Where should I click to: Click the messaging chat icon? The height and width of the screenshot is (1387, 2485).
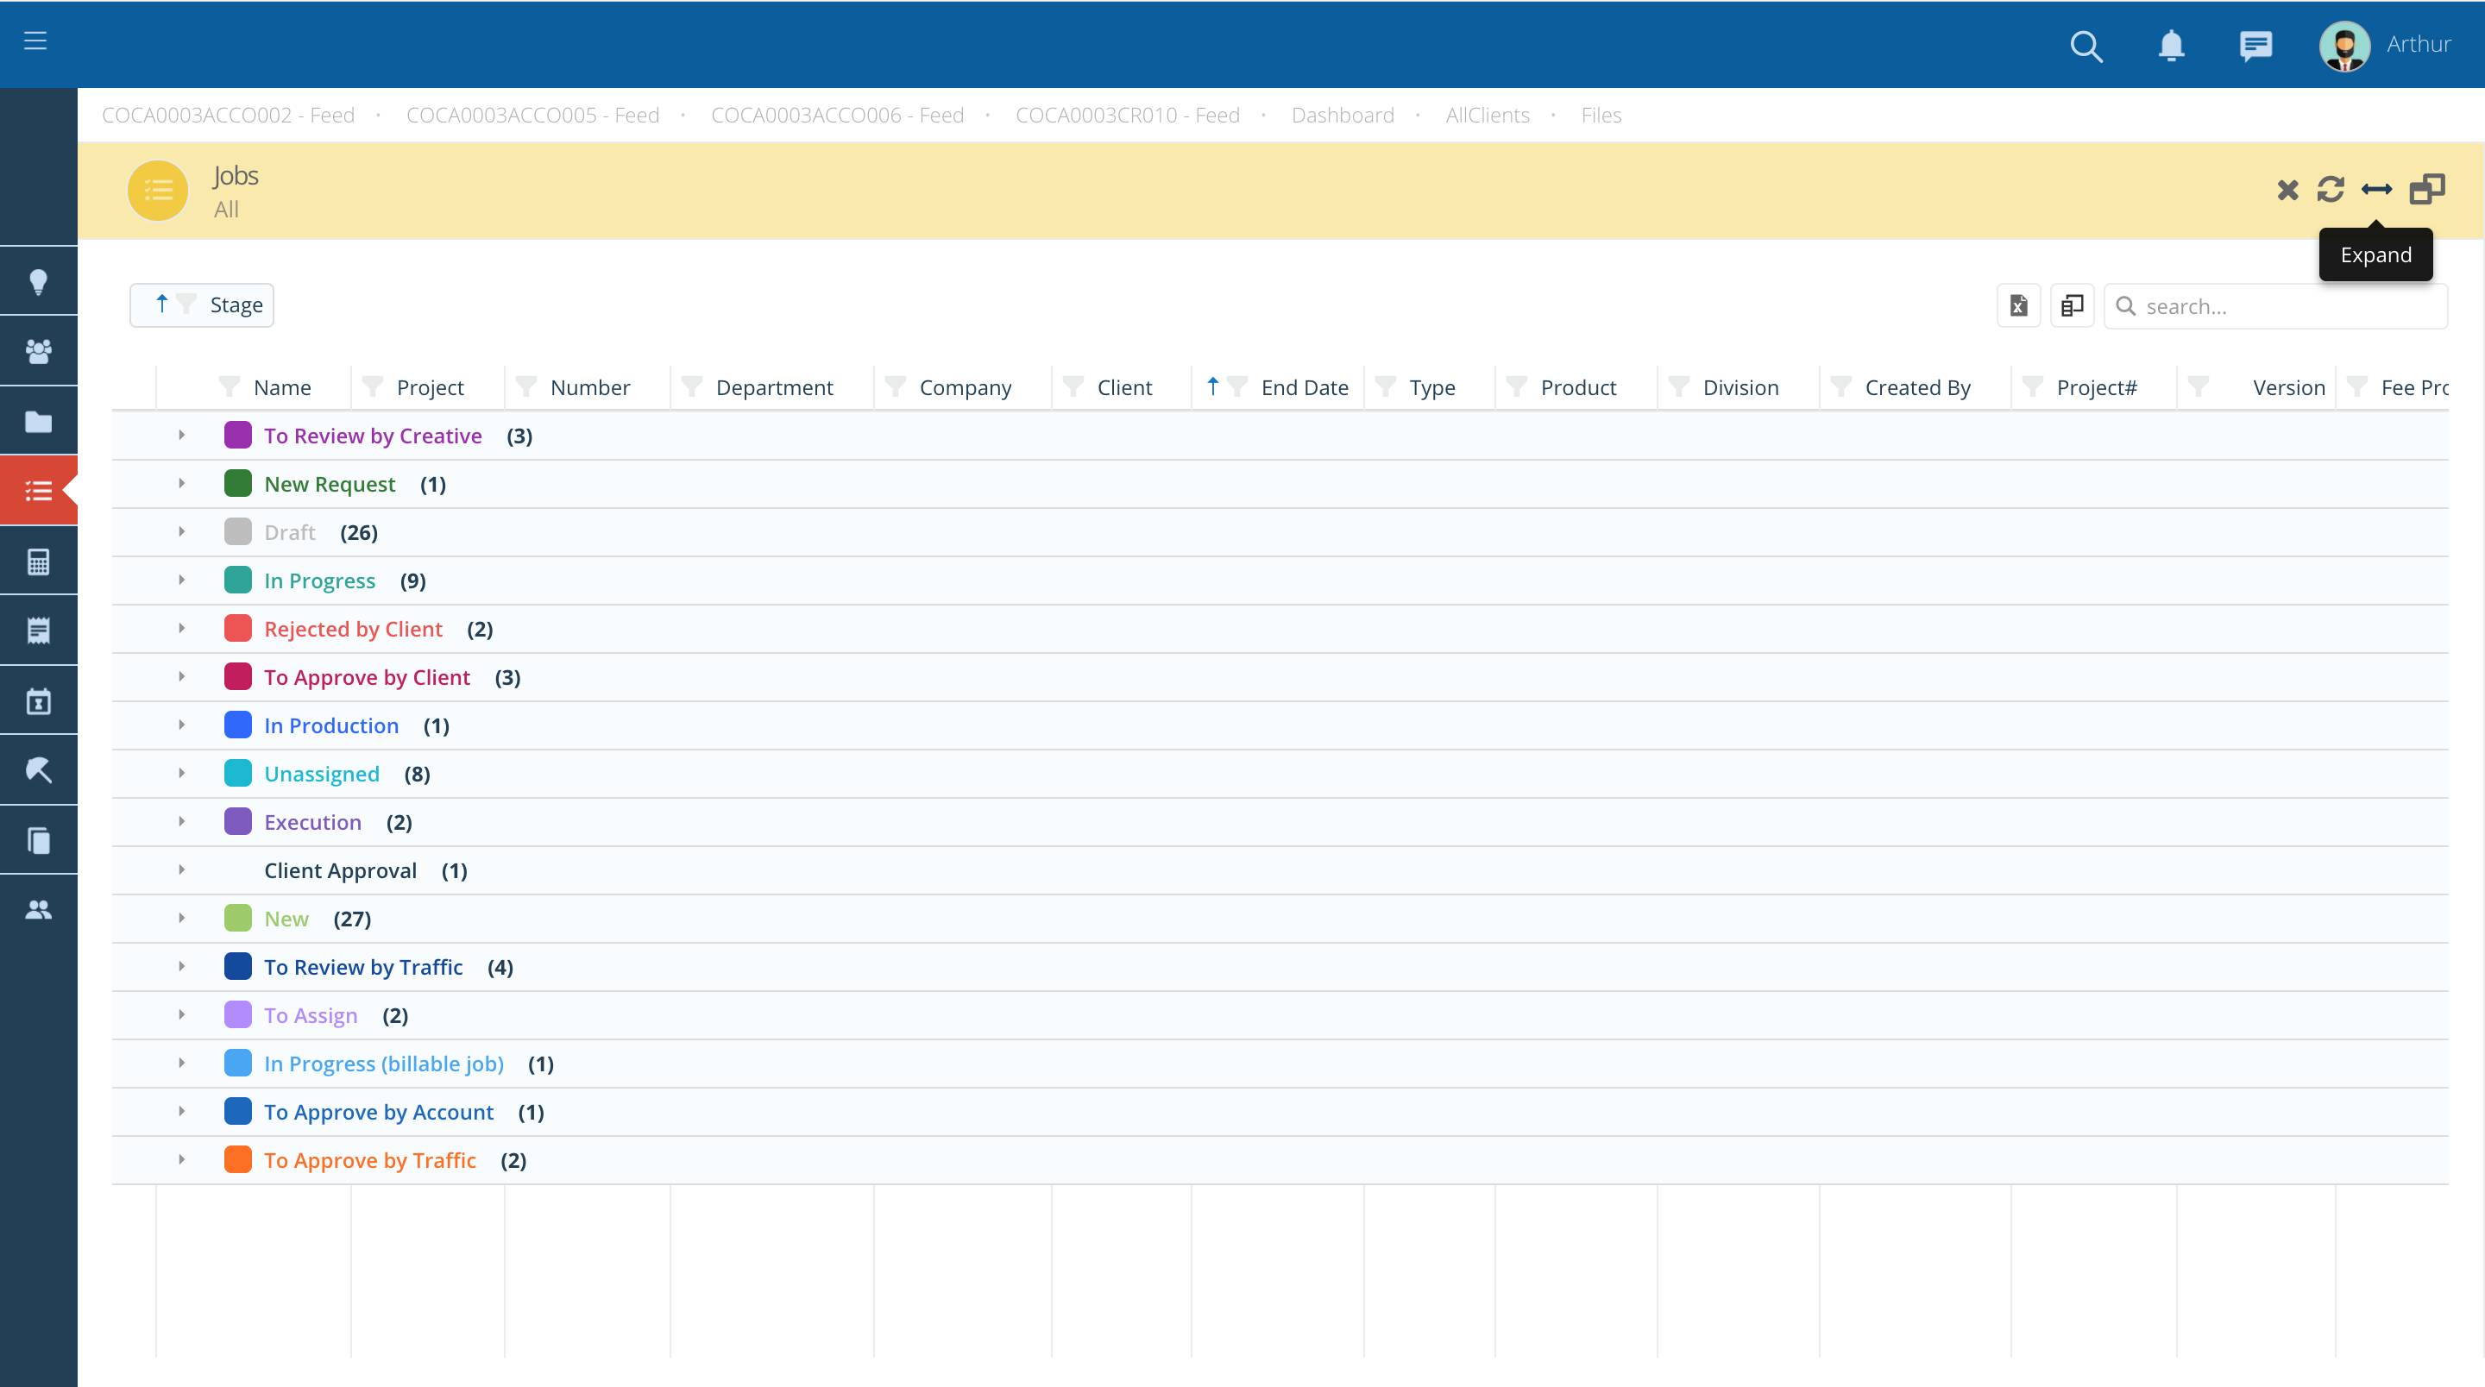(2255, 46)
